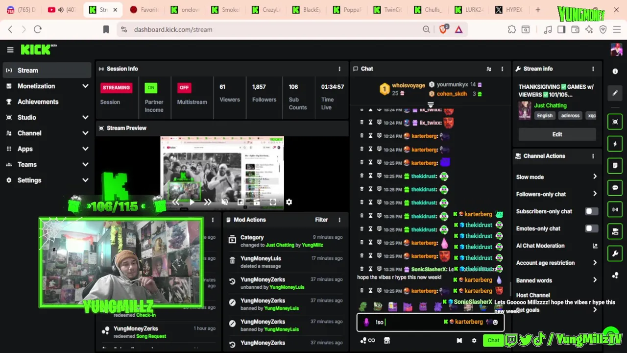The height and width of the screenshot is (353, 627).
Task: Open Stream info options menu
Action: click(593, 69)
